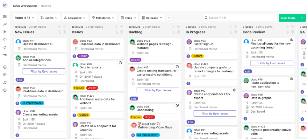Open the Assignees filter dropdown
Viewport: 307px width, 139px height.
pyautogui.click(x=75, y=18)
